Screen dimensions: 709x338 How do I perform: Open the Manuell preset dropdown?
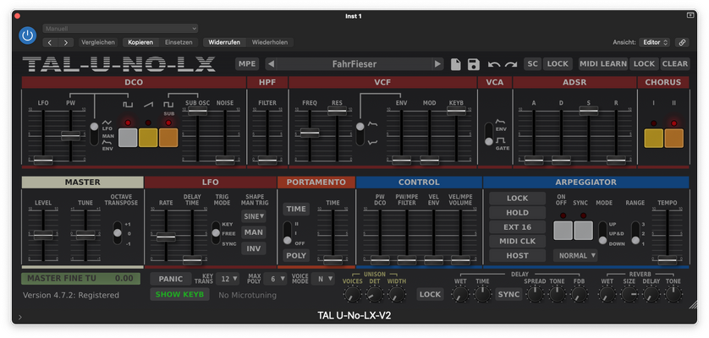click(x=120, y=29)
